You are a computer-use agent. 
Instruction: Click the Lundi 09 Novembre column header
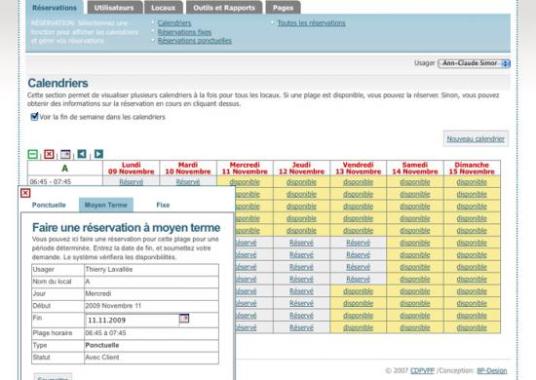pyautogui.click(x=132, y=169)
